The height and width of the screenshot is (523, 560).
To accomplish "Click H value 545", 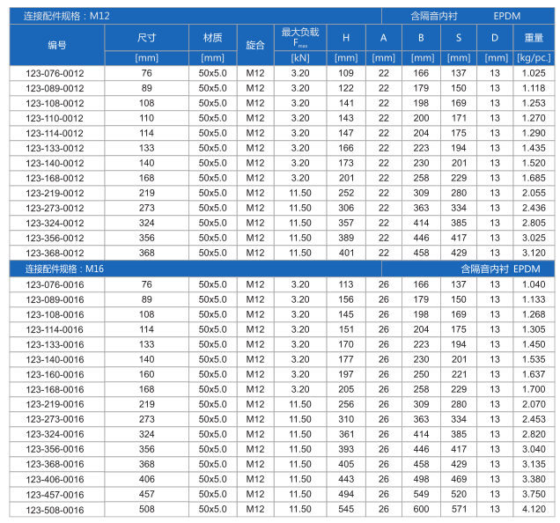I will [x=346, y=509].
